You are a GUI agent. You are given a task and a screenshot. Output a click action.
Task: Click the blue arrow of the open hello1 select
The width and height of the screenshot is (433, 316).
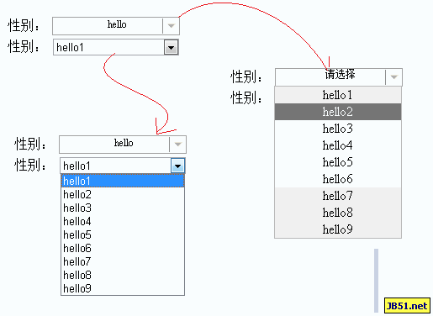pos(177,166)
